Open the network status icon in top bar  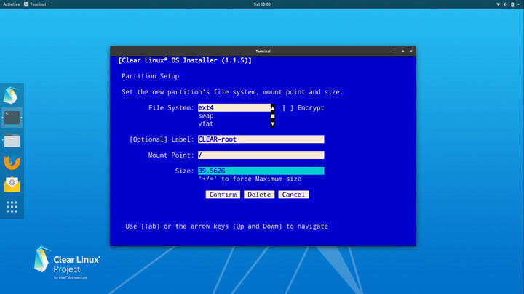pyautogui.click(x=499, y=4)
